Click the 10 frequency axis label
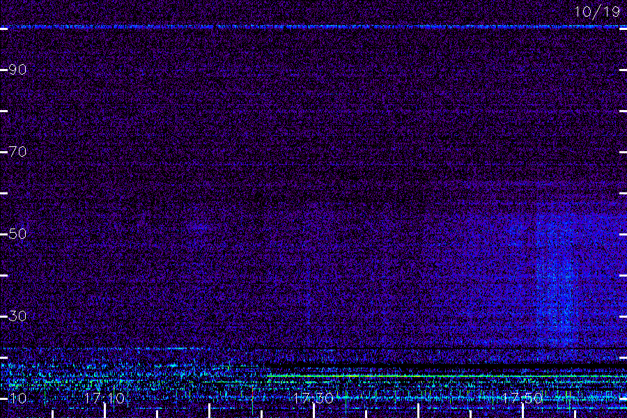 (17, 398)
